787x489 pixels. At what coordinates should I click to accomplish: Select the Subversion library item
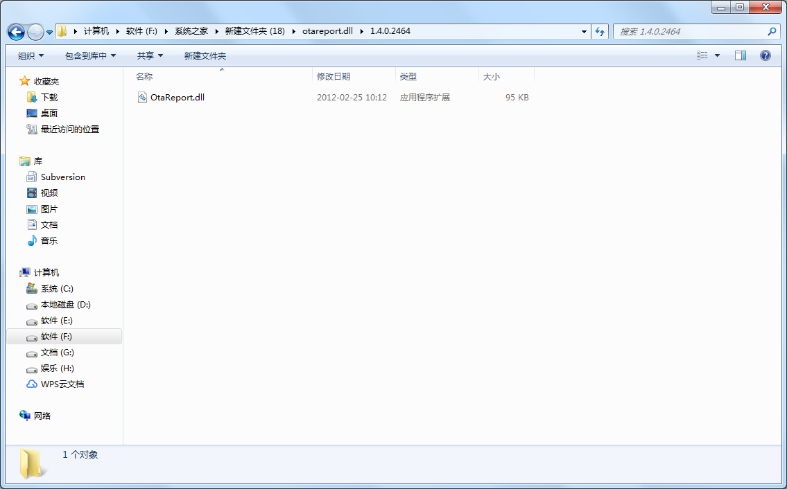(x=62, y=177)
